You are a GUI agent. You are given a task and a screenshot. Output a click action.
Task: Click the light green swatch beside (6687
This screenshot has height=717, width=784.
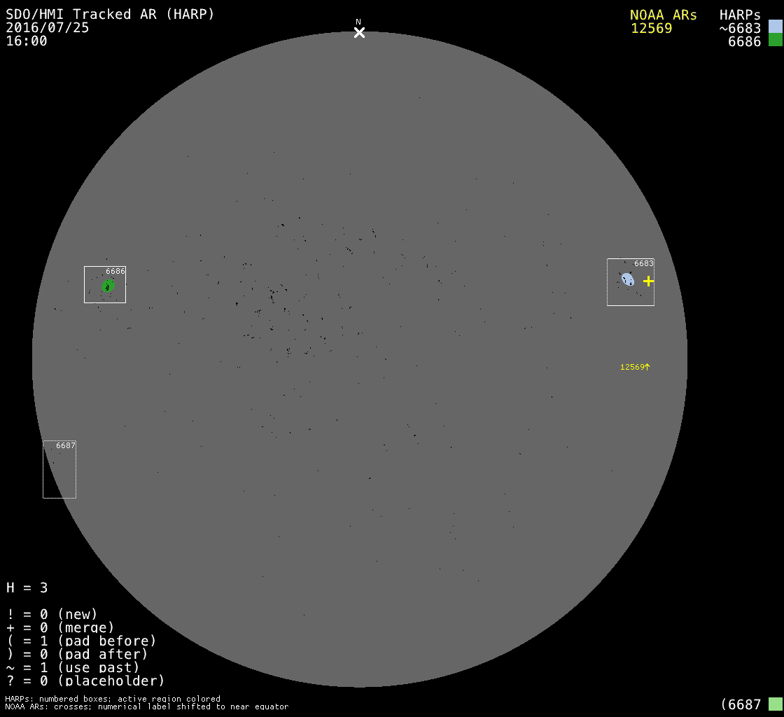(775, 704)
